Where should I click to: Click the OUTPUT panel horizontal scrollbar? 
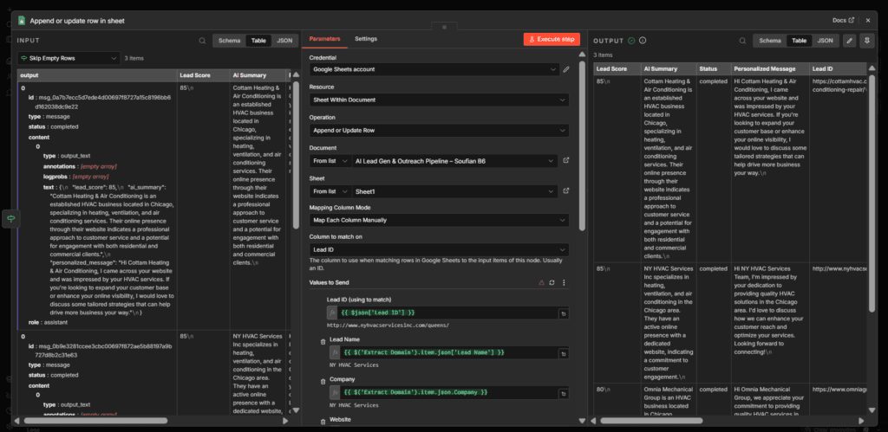(x=651, y=421)
